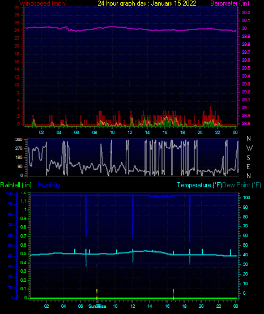Click hour 22 on the windspeed time axis
264x314 pixels.
[218, 132]
